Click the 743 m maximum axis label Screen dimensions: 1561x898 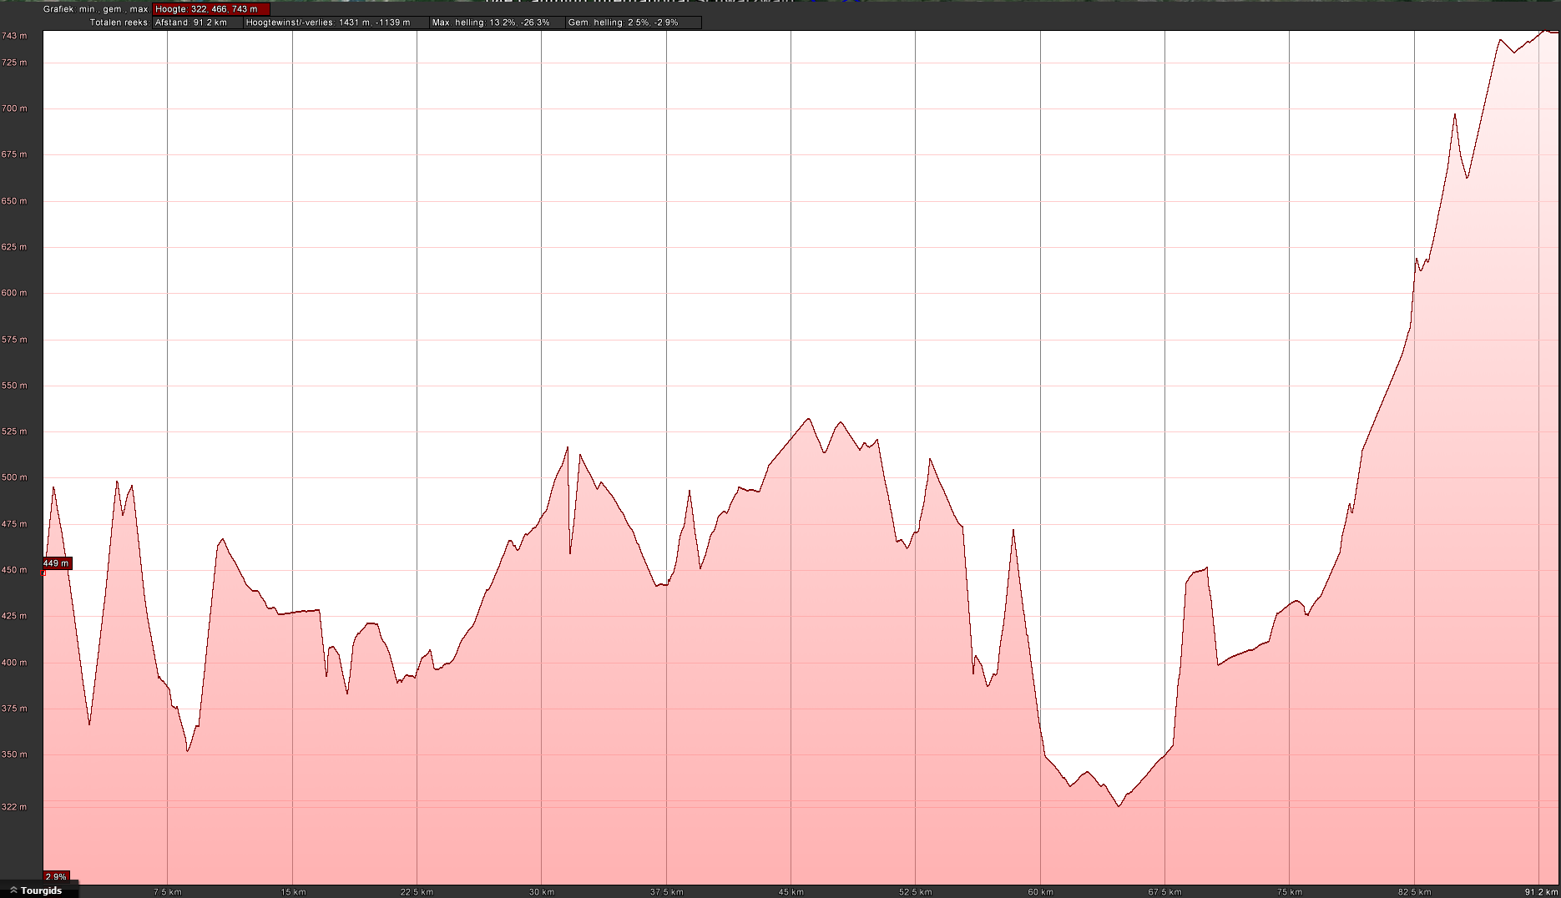(x=14, y=36)
